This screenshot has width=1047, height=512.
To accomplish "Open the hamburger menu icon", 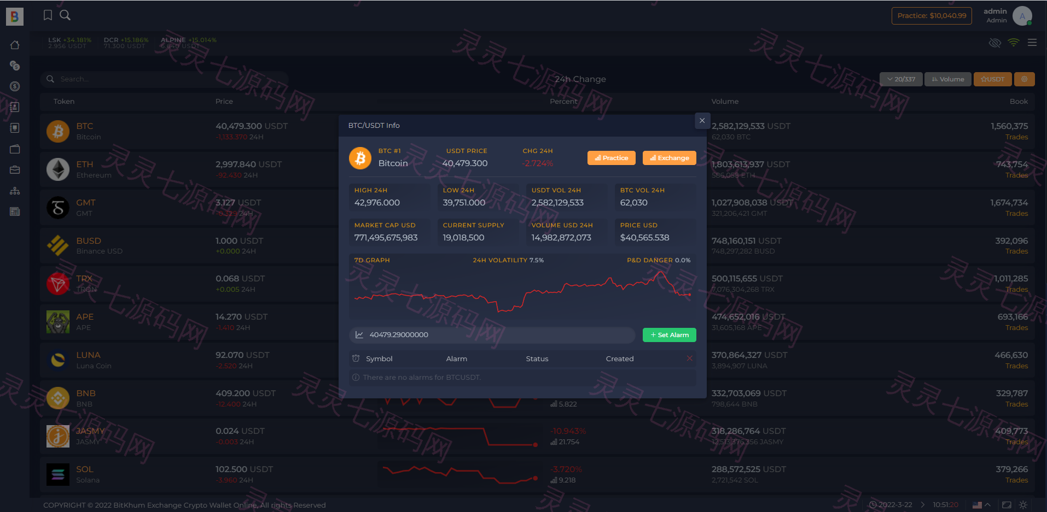I will click(x=1032, y=43).
